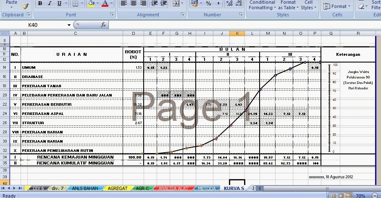Switch to AGR C sheet tab
The height and width of the screenshot is (198, 381).
(142, 188)
